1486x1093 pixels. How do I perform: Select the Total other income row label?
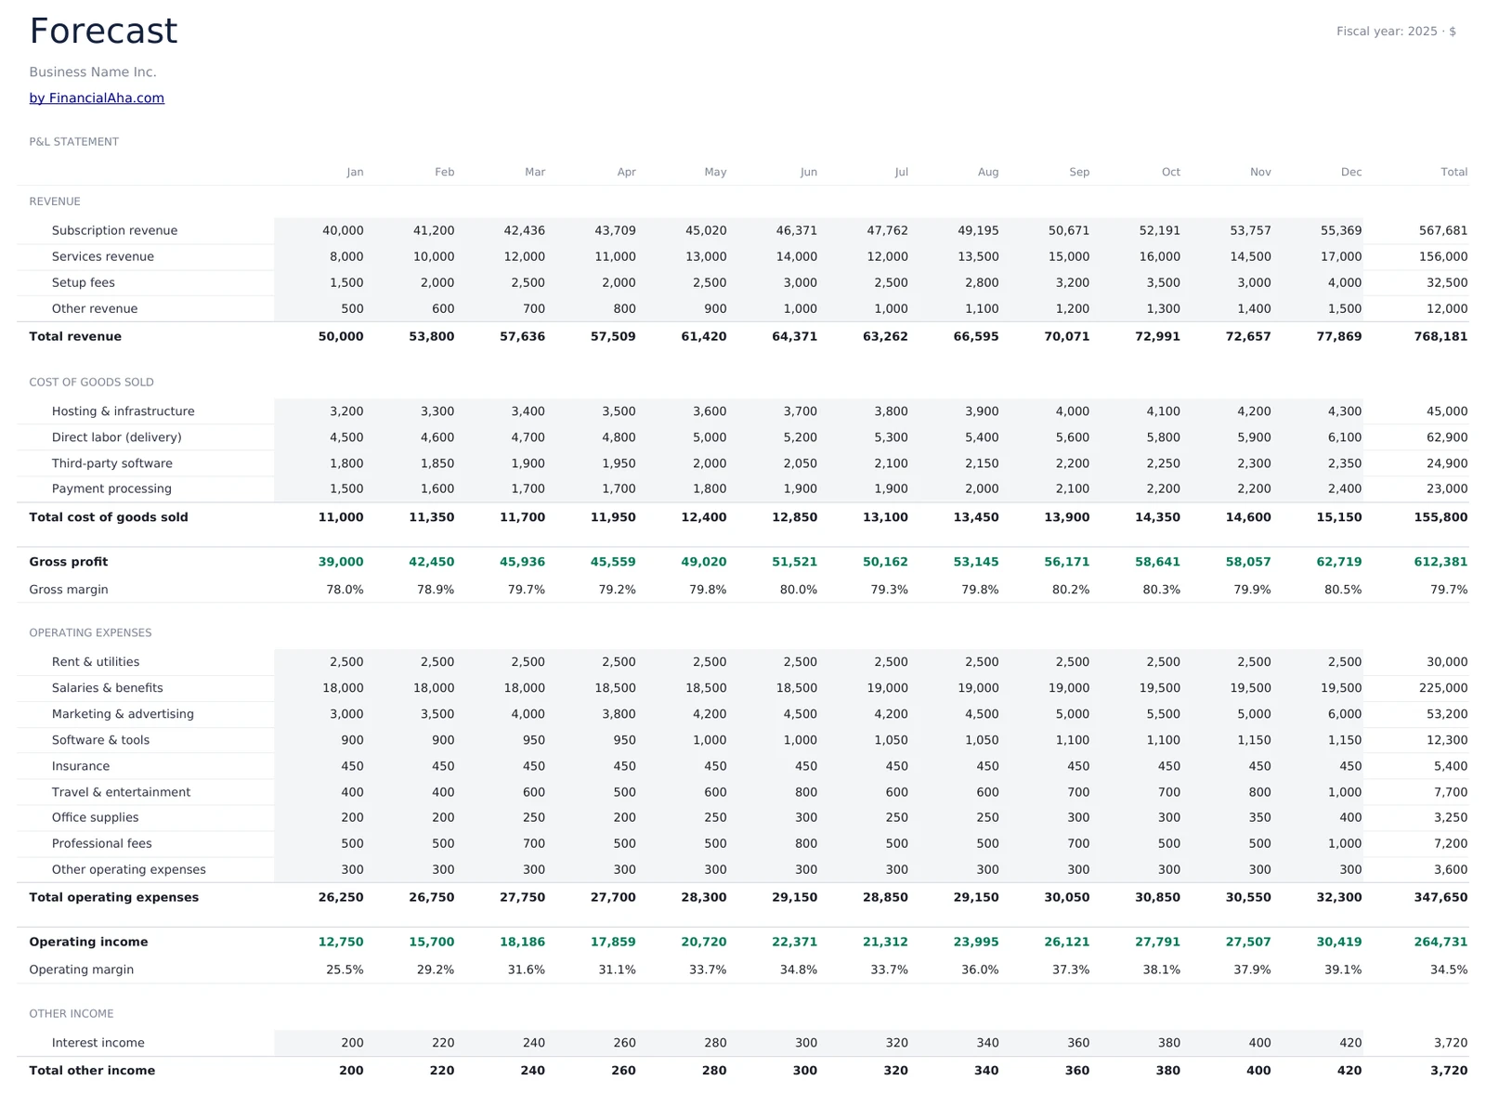(x=91, y=1070)
